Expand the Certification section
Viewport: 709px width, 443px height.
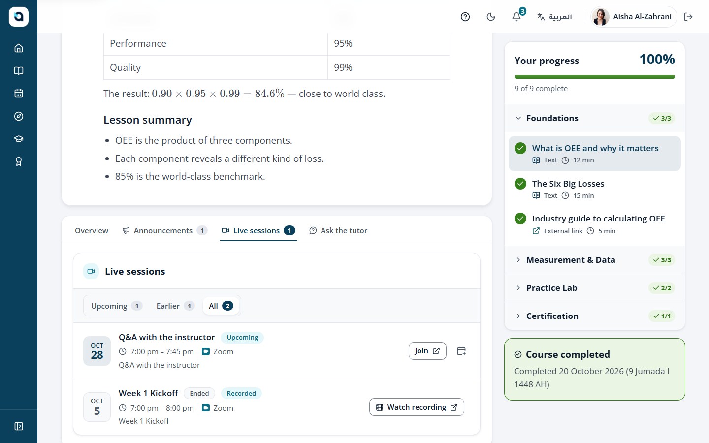(x=595, y=316)
